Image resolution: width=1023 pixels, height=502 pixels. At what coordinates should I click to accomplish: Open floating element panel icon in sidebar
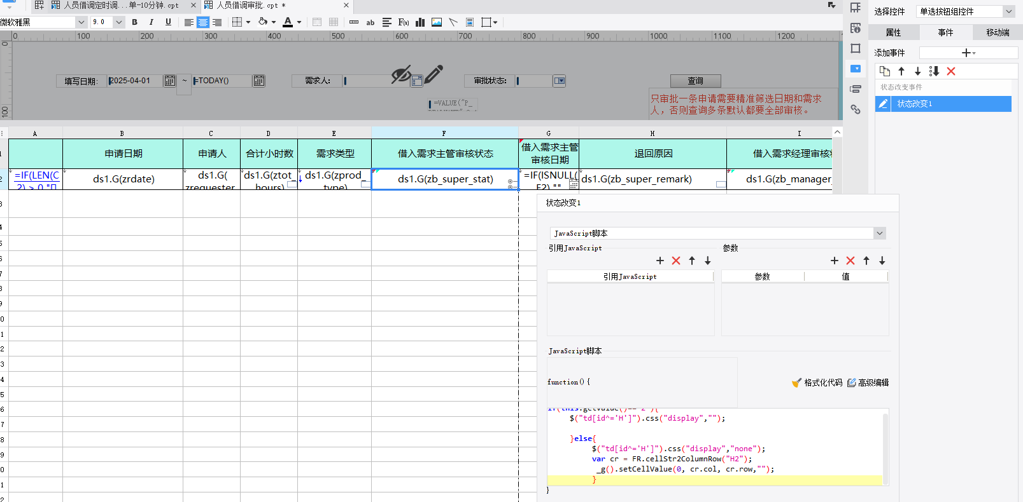point(856,48)
